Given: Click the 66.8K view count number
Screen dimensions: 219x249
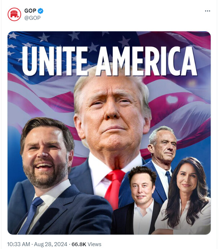Looking at the screenshot, I should [79, 244].
